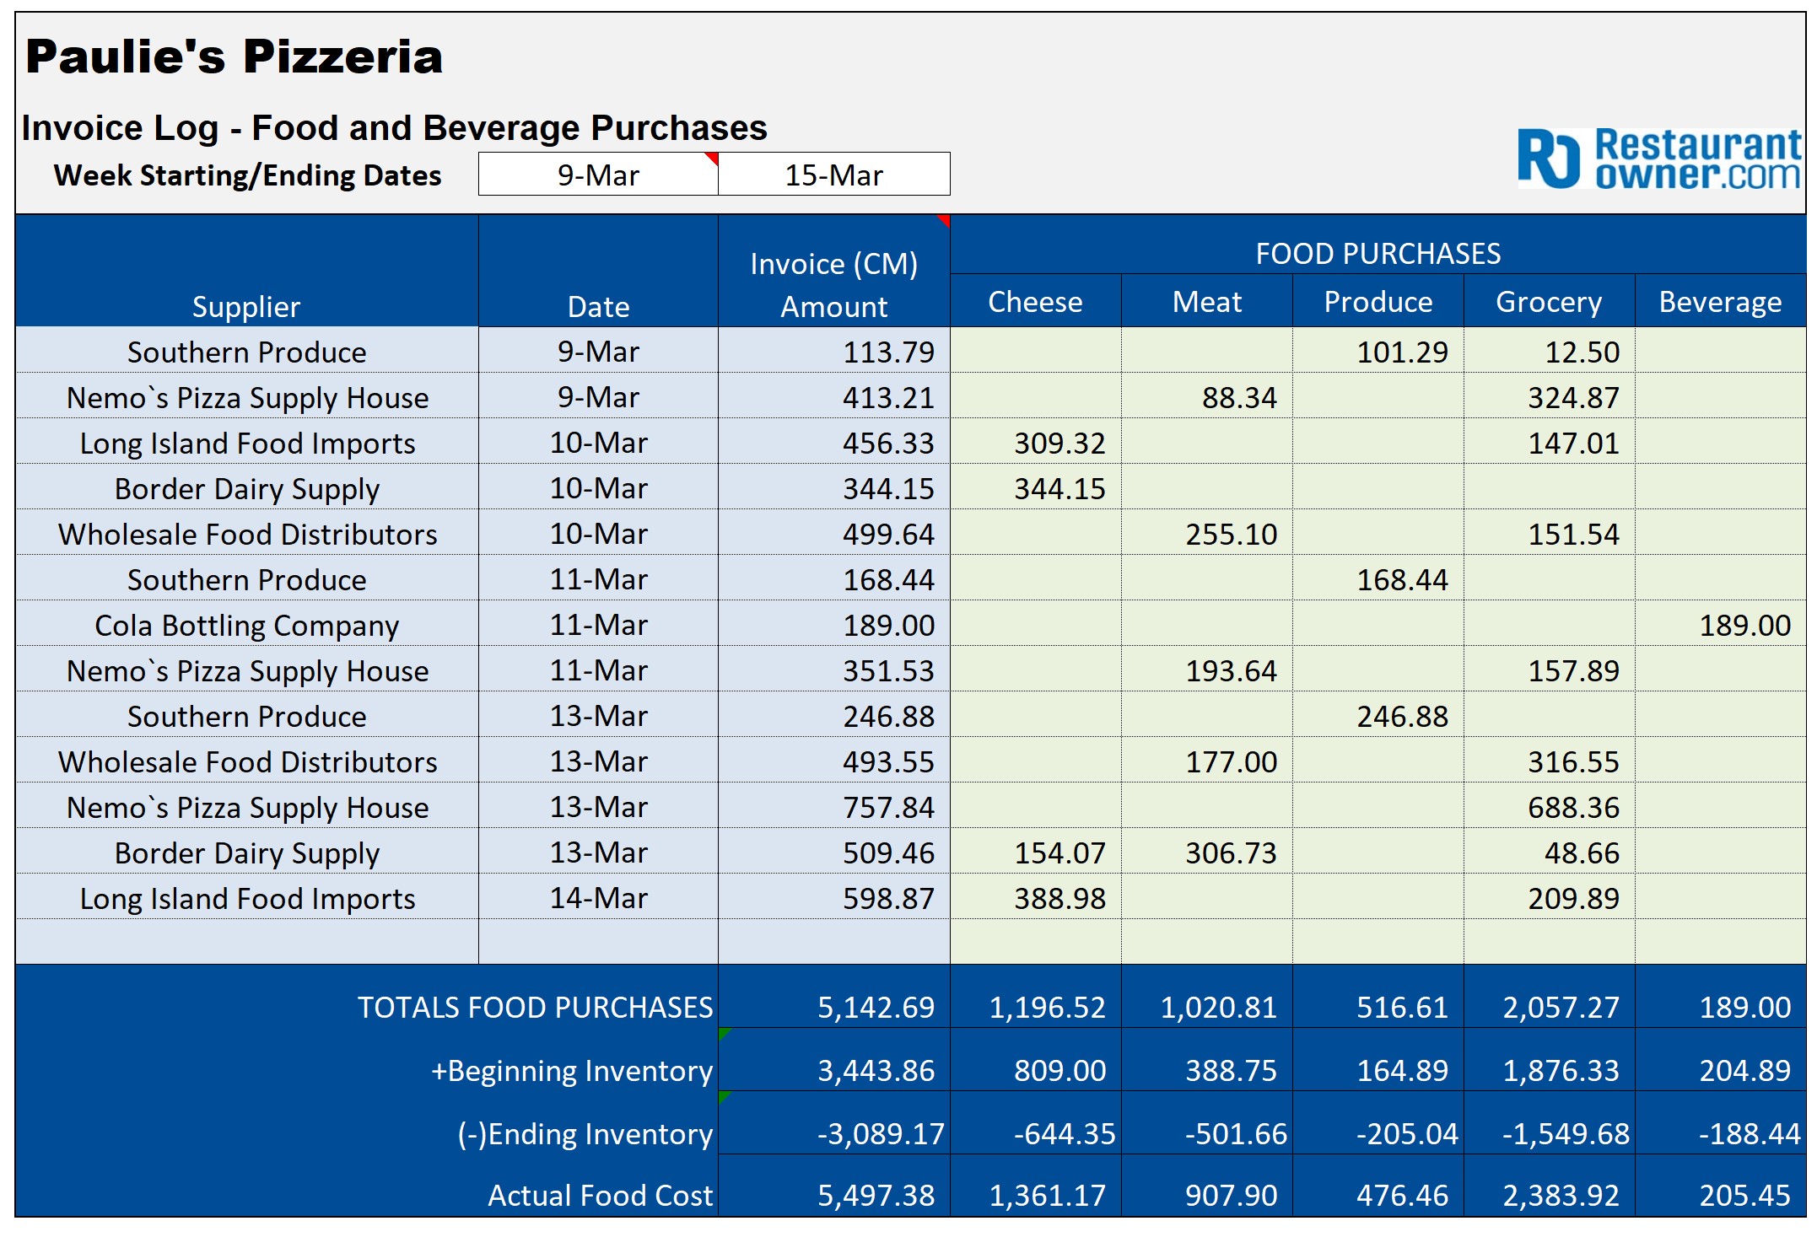The height and width of the screenshot is (1237, 1817).
Task: Select invoice amount 499.64 cell
Action: pyautogui.click(x=834, y=533)
